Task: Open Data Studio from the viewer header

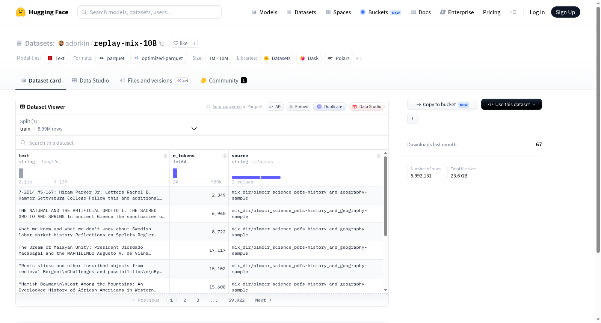Action: click(366, 107)
